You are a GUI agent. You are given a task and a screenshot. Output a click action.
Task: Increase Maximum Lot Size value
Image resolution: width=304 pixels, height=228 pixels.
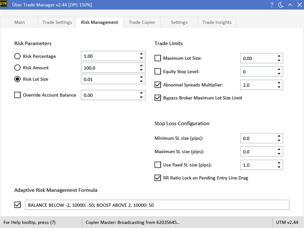click(279, 56)
